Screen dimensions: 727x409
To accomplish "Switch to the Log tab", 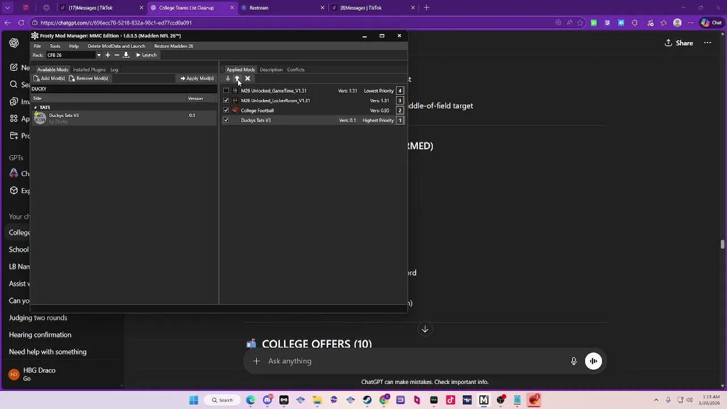I will pyautogui.click(x=114, y=70).
